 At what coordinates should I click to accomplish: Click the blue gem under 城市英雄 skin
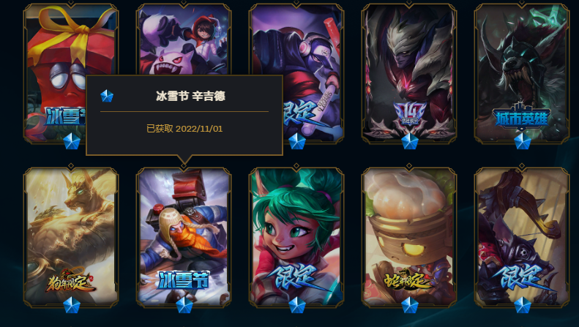(523, 141)
